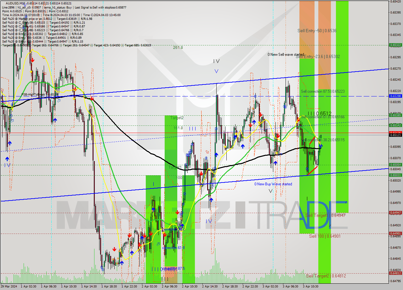Image resolution: width=403 pixels, height=290 pixels.
Task: Click the green 0.65322 price axis tag
Action: coord(395,45)
